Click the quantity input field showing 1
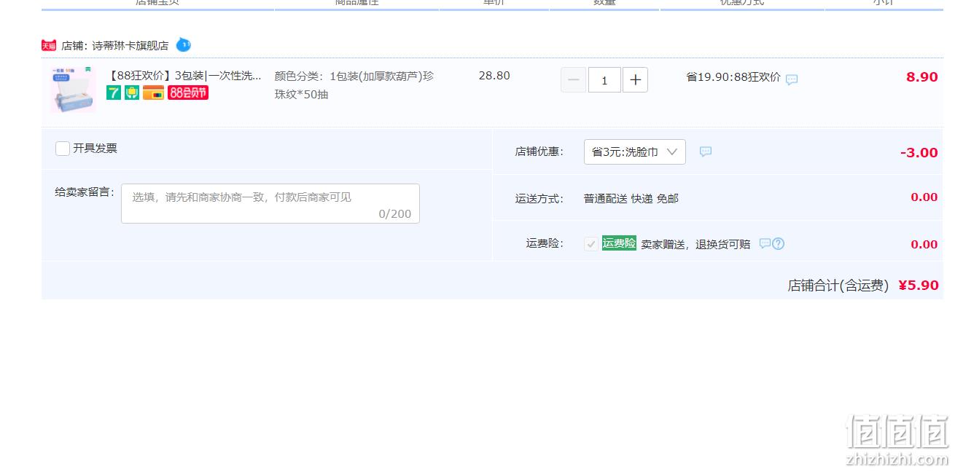The width and height of the screenshot is (955, 472). (x=604, y=80)
